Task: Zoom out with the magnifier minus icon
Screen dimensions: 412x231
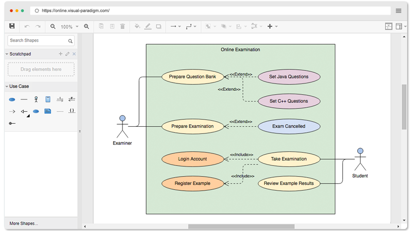Action: (53, 27)
